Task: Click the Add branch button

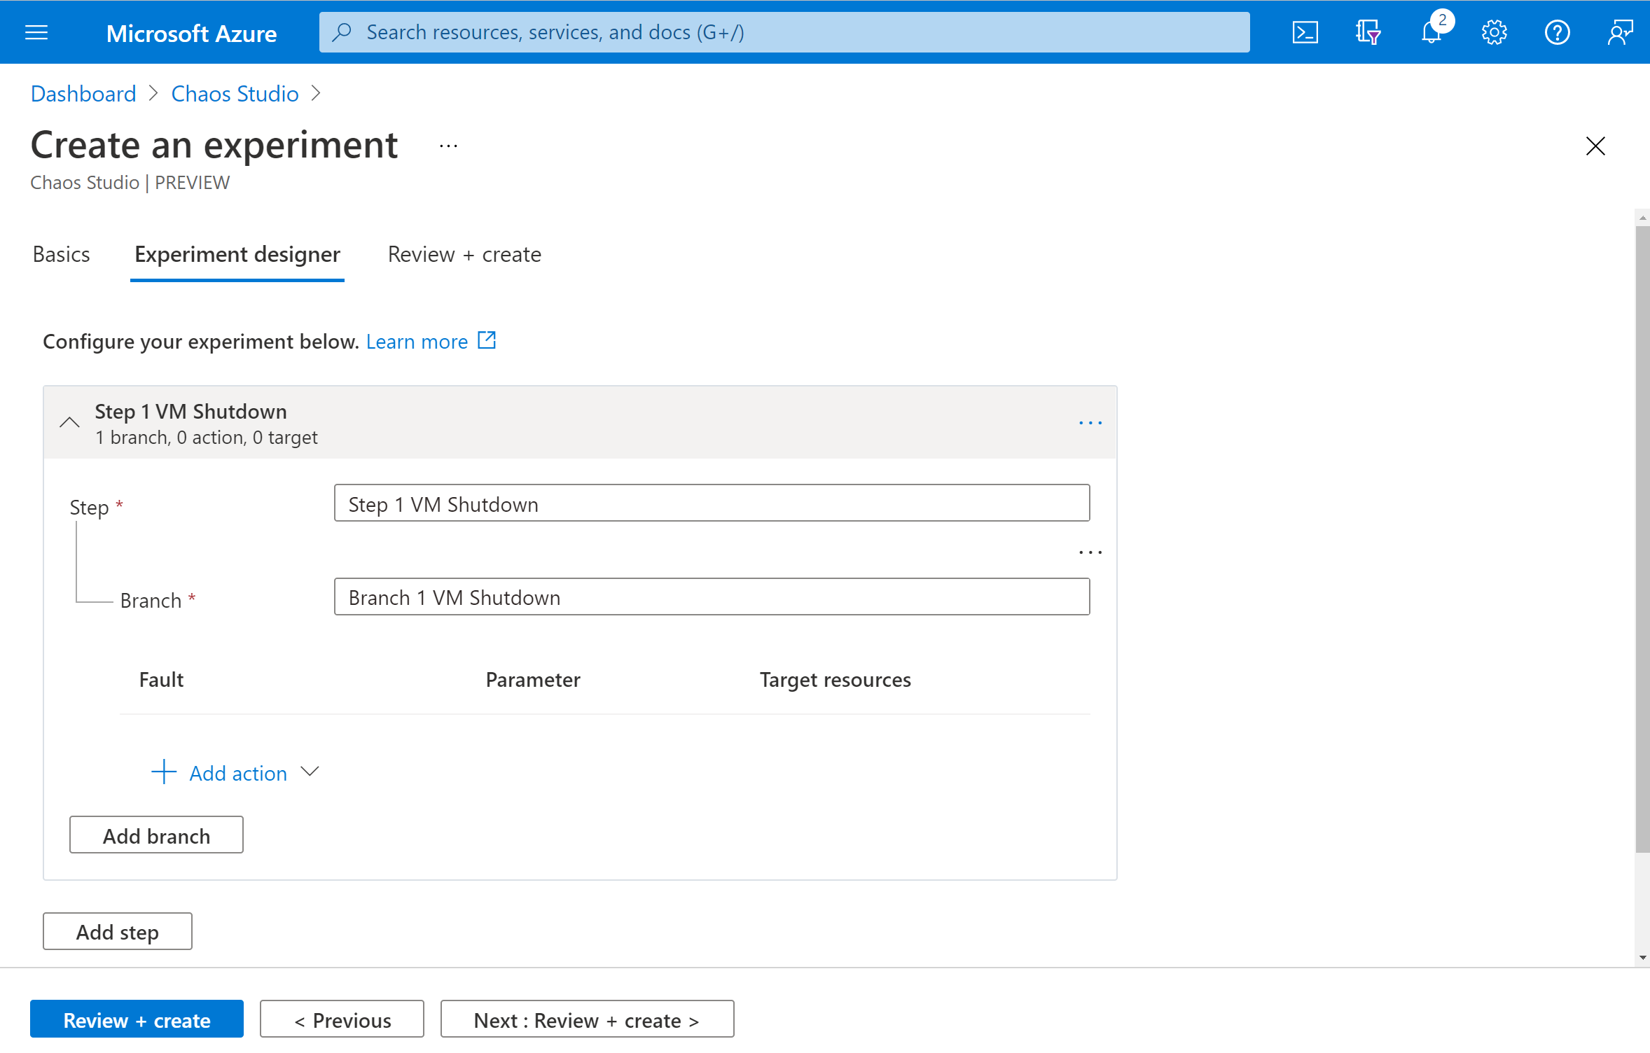Action: [x=156, y=835]
